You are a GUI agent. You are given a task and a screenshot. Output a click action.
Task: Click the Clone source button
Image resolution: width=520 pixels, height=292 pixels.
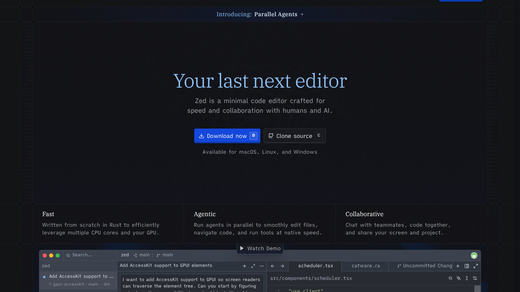point(294,136)
